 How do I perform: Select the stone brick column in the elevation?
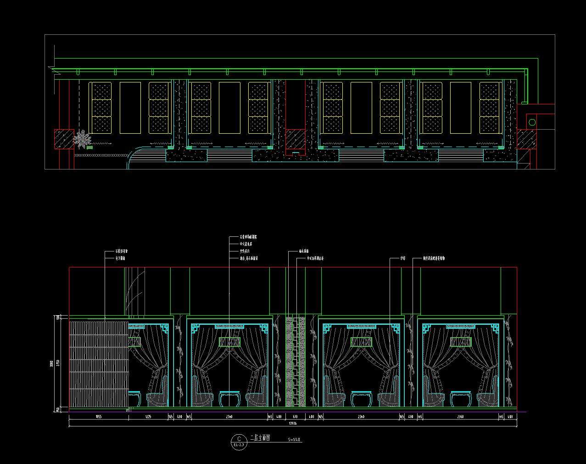coord(295,362)
